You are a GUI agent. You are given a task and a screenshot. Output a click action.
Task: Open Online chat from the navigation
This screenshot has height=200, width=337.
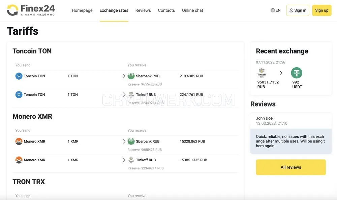[x=192, y=10]
